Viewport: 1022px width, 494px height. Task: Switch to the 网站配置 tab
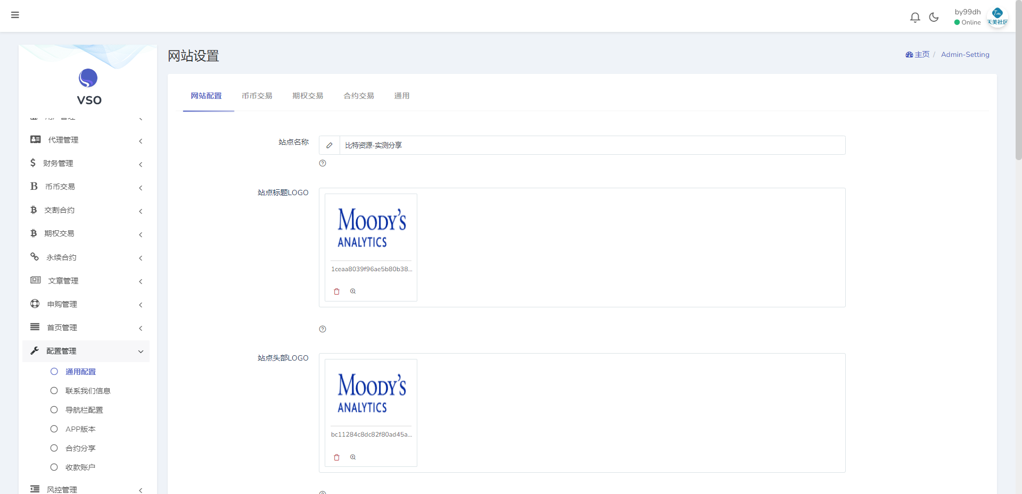(x=207, y=96)
